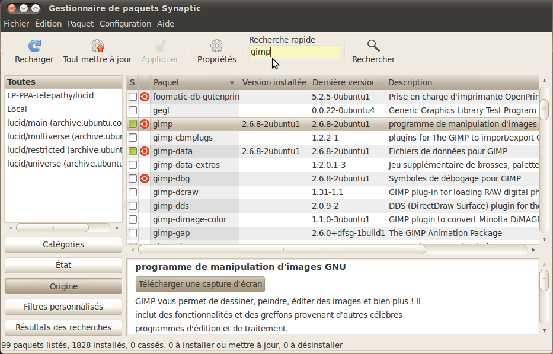Click the Ubuntu support icon beside gimp-dbg
Image resolution: width=553 pixels, height=354 pixels.
click(x=144, y=178)
